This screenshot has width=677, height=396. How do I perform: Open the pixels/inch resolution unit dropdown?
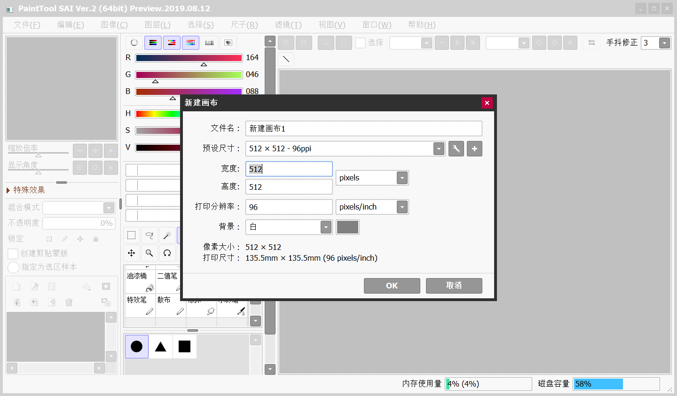pos(402,207)
